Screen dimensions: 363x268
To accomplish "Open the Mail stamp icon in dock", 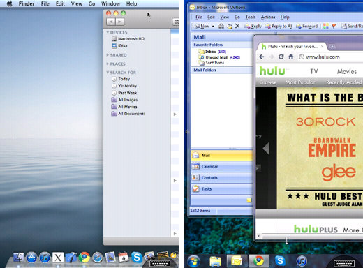I will [x=110, y=258].
